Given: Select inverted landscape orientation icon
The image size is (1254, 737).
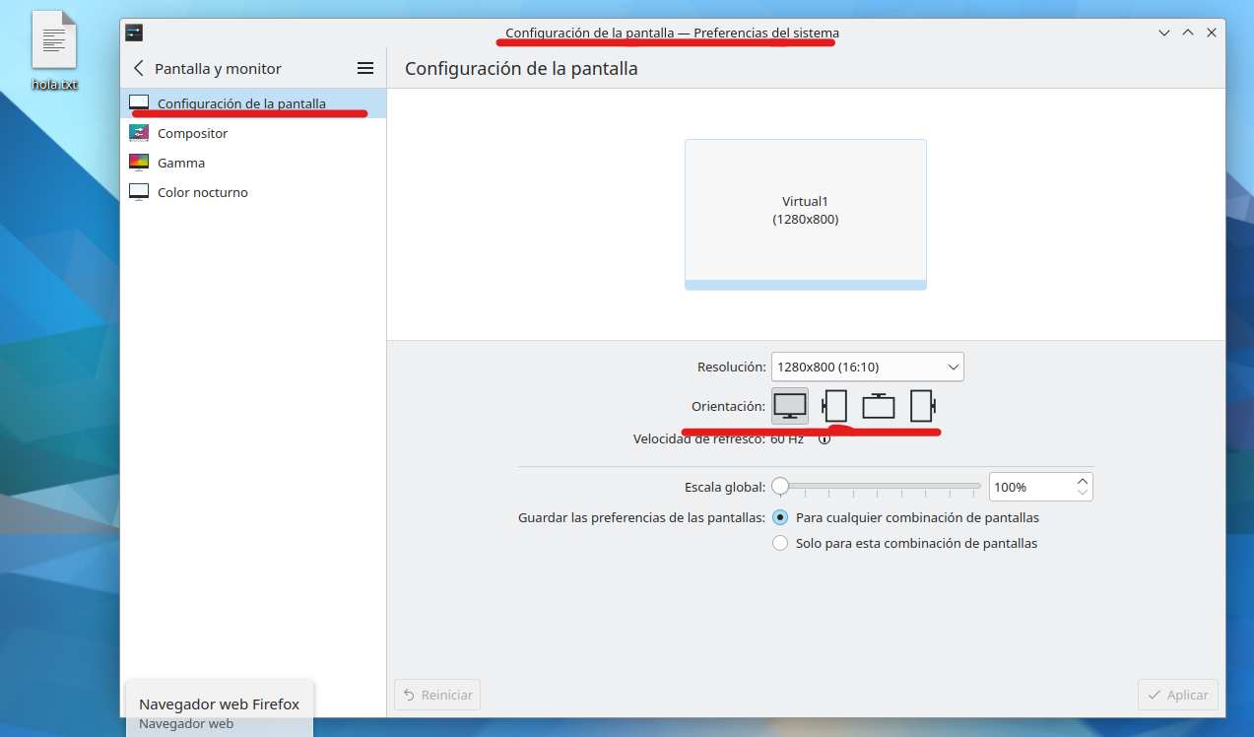Looking at the screenshot, I should (x=878, y=405).
